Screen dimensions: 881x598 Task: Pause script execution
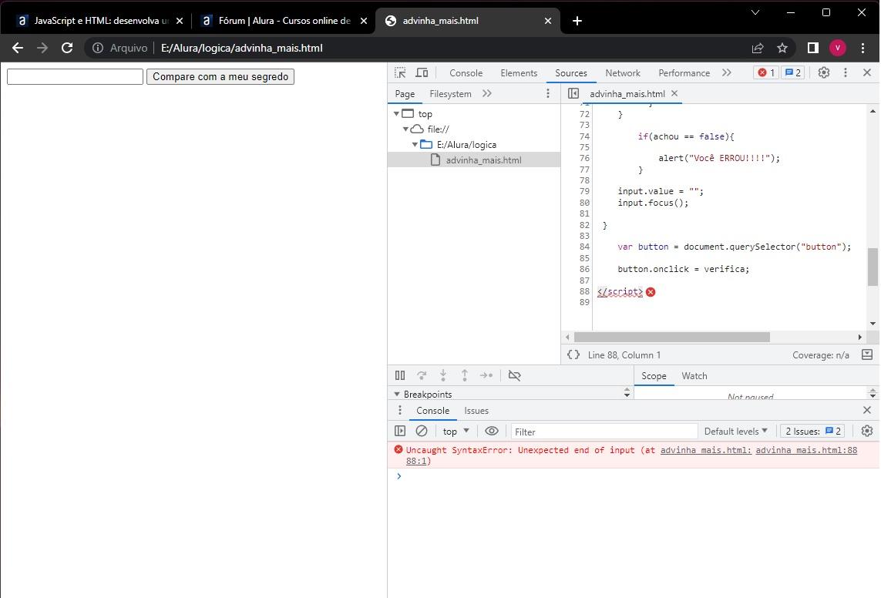click(400, 375)
